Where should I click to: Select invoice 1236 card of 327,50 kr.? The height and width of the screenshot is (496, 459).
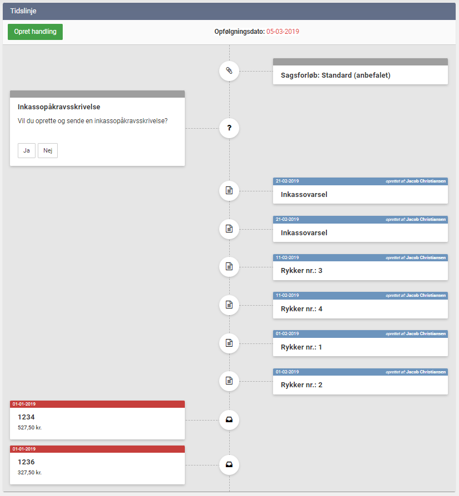tap(97, 467)
